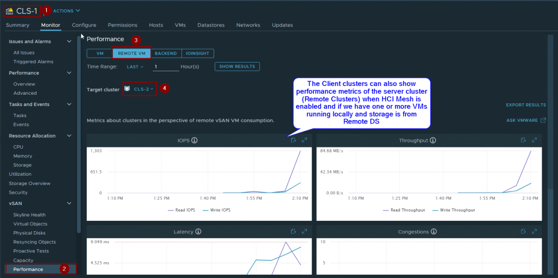Select the Remote VM performance view
This screenshot has height=278, width=558.
(x=131, y=53)
